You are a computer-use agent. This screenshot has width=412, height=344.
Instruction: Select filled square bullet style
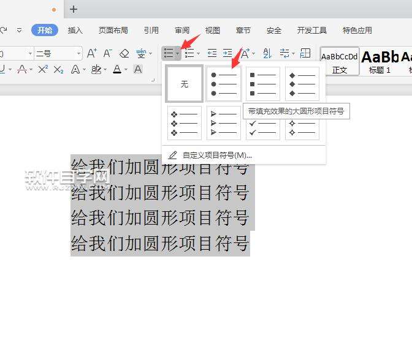coord(263,84)
